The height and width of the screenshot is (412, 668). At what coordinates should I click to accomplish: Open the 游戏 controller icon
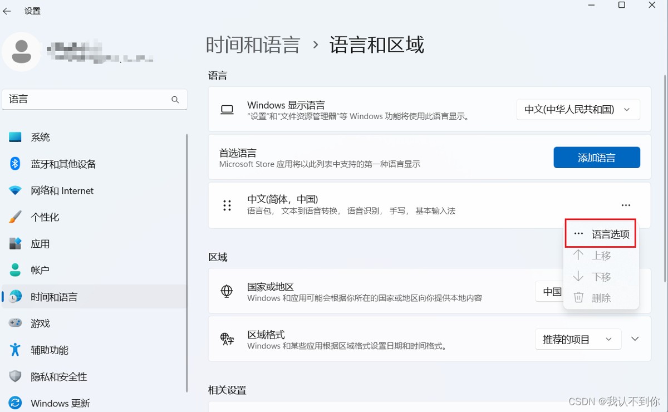pyautogui.click(x=15, y=323)
